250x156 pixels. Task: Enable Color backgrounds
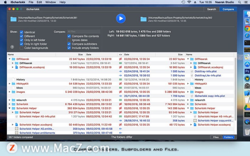coord(21,48)
